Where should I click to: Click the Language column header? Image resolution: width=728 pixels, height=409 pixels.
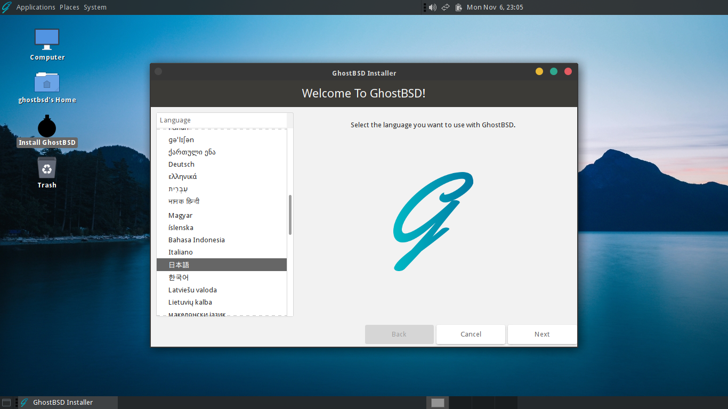[222, 120]
